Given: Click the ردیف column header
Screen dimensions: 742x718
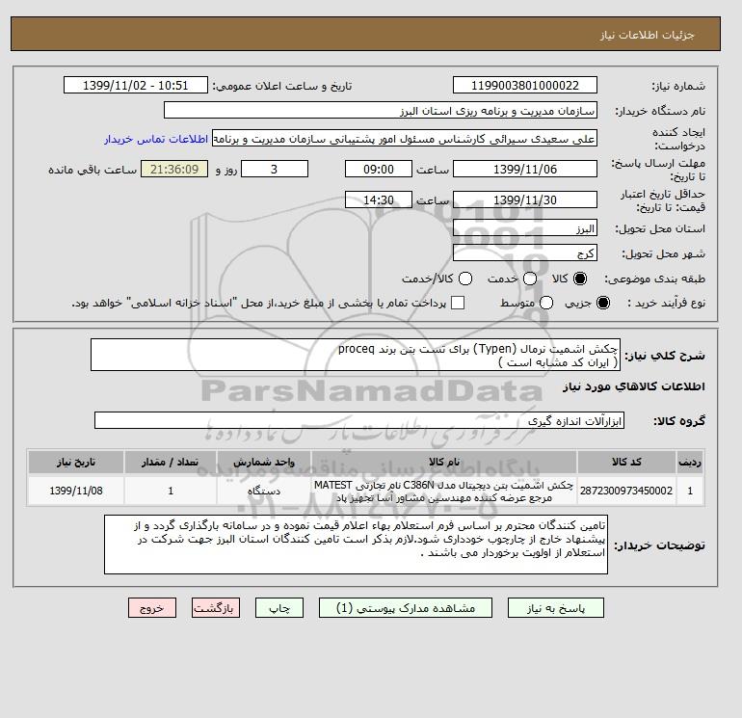Looking at the screenshot, I should (x=690, y=462).
